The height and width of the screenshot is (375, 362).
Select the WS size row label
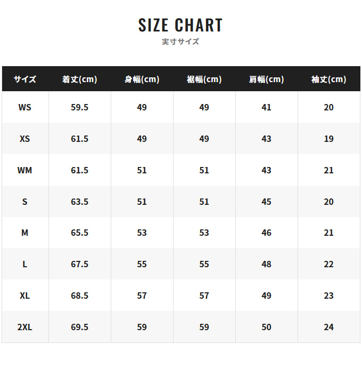point(25,107)
